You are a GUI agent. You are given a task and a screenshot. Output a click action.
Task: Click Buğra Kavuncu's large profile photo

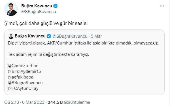tap(11, 9)
